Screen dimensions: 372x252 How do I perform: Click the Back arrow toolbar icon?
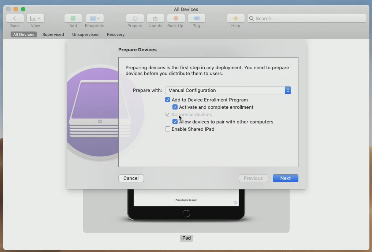[x=15, y=18]
